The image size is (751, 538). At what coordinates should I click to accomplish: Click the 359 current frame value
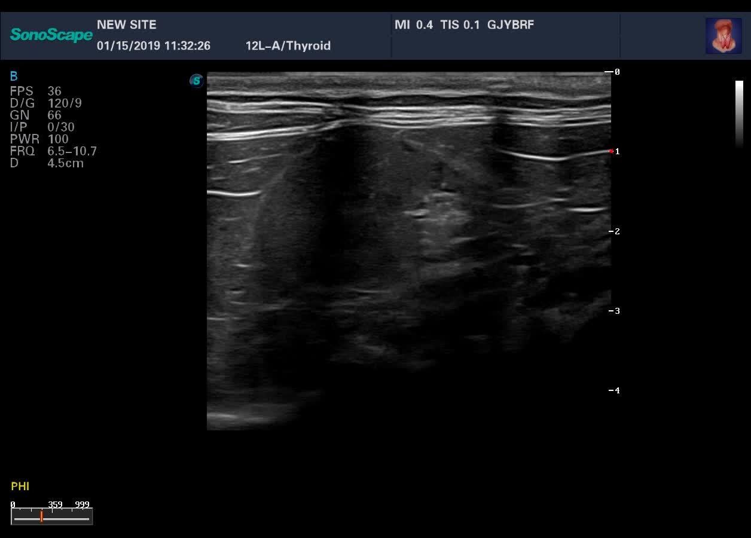[x=55, y=505]
